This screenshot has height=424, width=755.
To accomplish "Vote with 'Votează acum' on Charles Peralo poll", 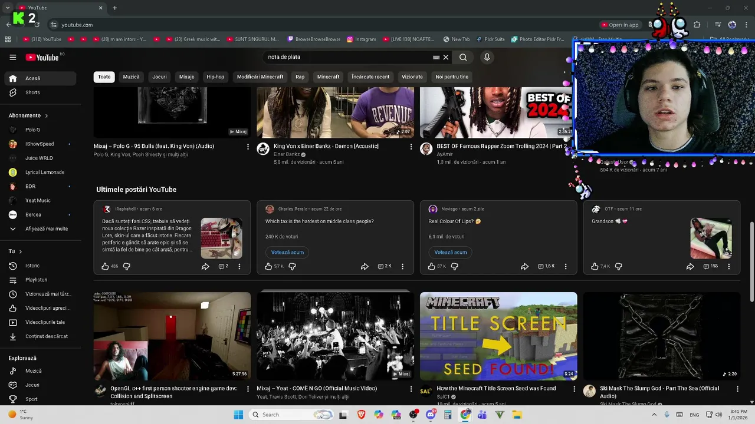I will 287,252.
